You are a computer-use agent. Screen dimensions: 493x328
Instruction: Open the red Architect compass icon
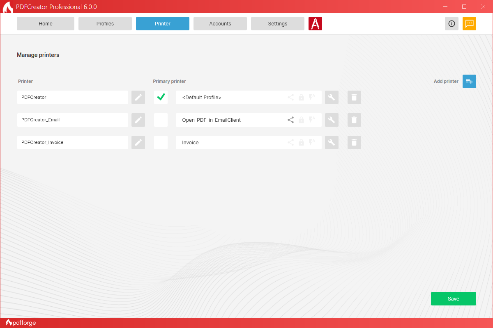tap(315, 24)
